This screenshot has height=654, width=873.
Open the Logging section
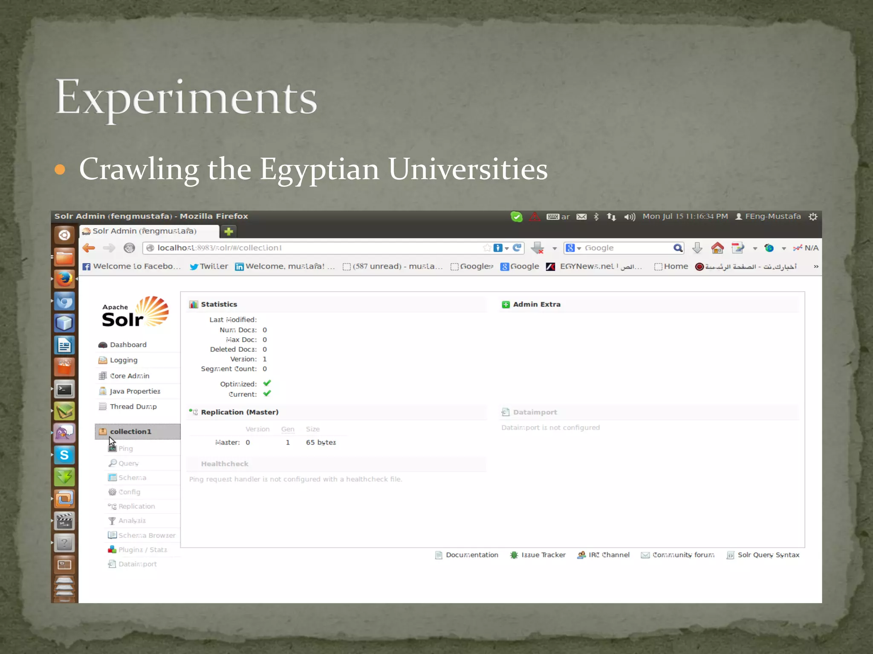(118, 360)
